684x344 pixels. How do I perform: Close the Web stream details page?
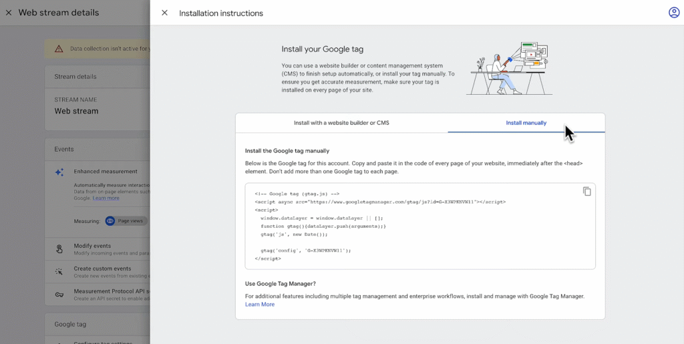(x=9, y=13)
